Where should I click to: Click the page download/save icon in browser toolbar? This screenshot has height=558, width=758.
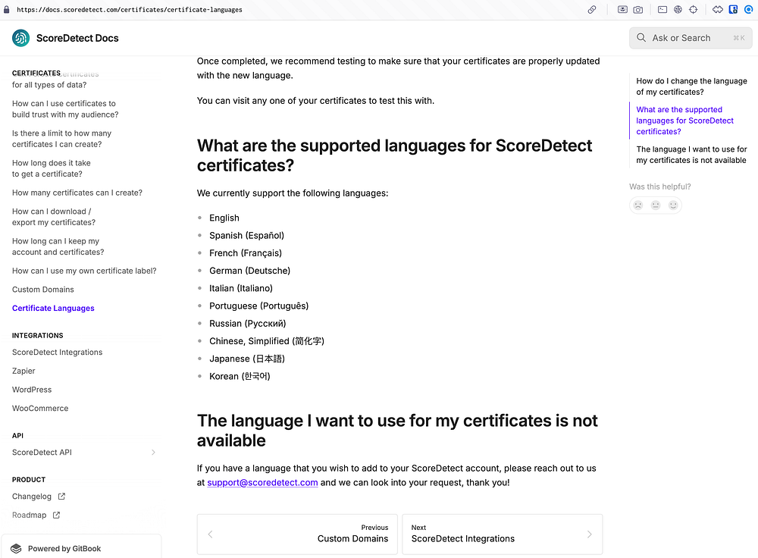pos(622,10)
